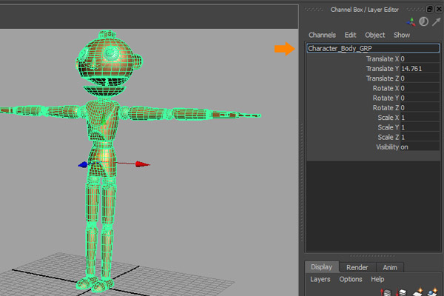444x296 pixels.
Task: Create new layer from selected objects
Action: (x=435, y=293)
